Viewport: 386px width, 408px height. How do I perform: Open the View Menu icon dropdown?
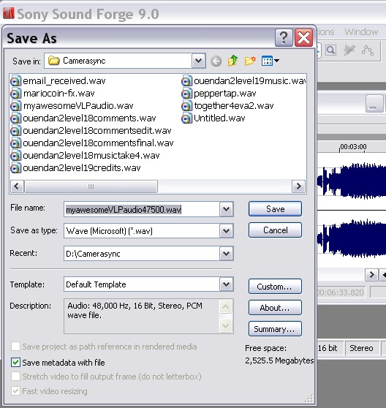pos(270,61)
